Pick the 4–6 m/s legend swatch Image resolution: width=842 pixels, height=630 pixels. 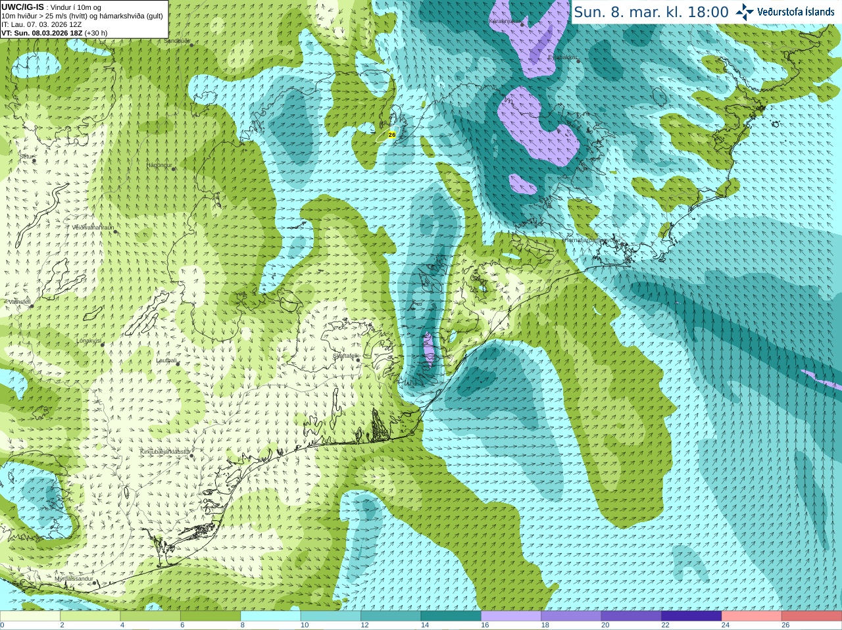click(150, 617)
